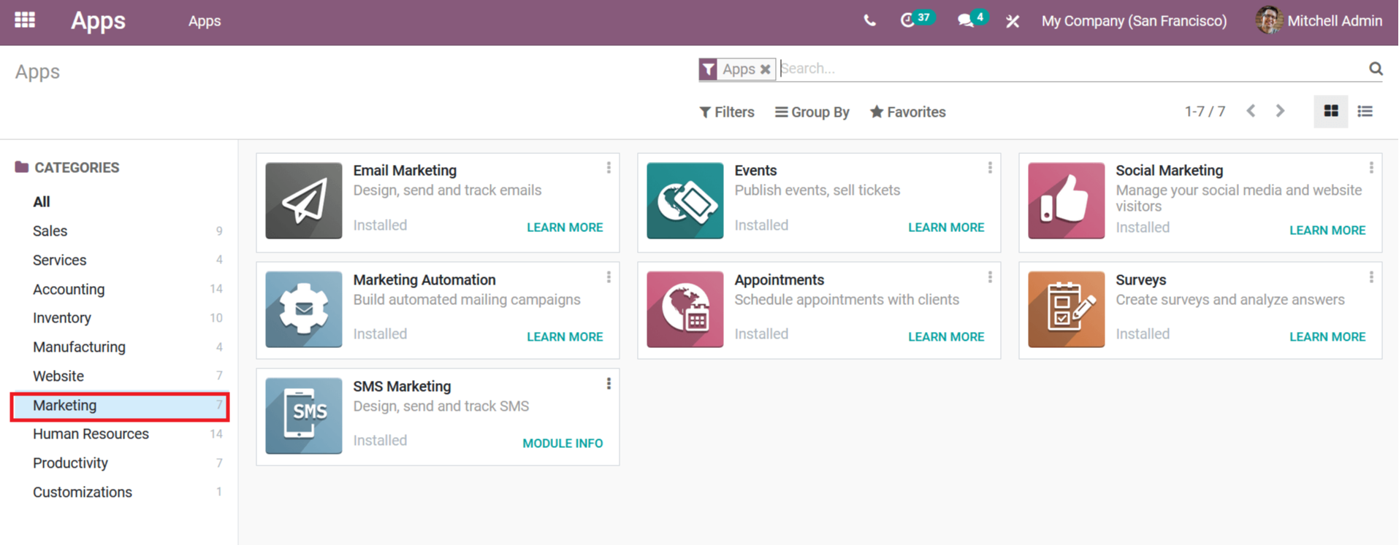
Task: Click the Surveys app icon
Action: 1066,309
